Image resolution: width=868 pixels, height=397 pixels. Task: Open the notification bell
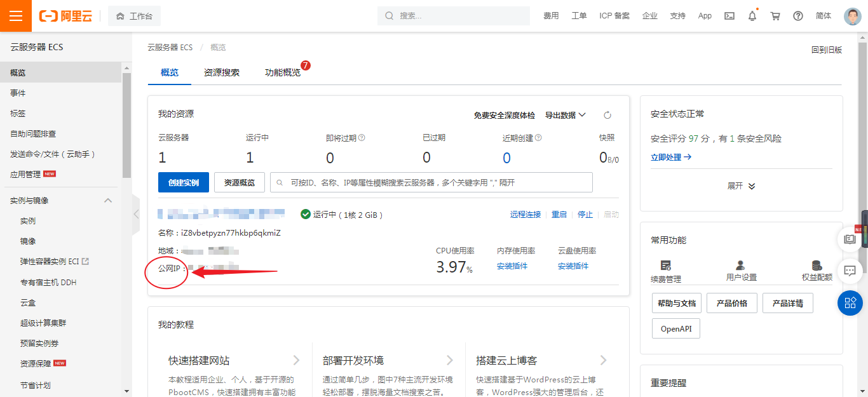(752, 16)
